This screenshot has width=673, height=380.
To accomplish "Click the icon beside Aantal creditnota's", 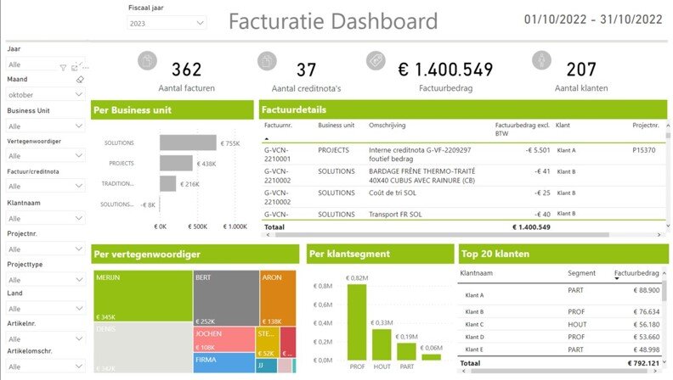I will (267, 60).
